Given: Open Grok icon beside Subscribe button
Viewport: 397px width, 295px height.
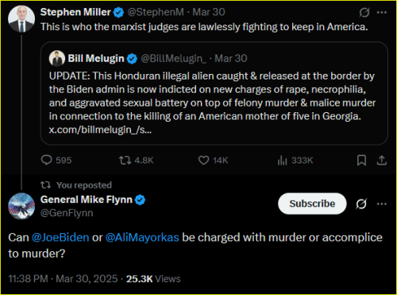Looking at the screenshot, I should (x=361, y=204).
